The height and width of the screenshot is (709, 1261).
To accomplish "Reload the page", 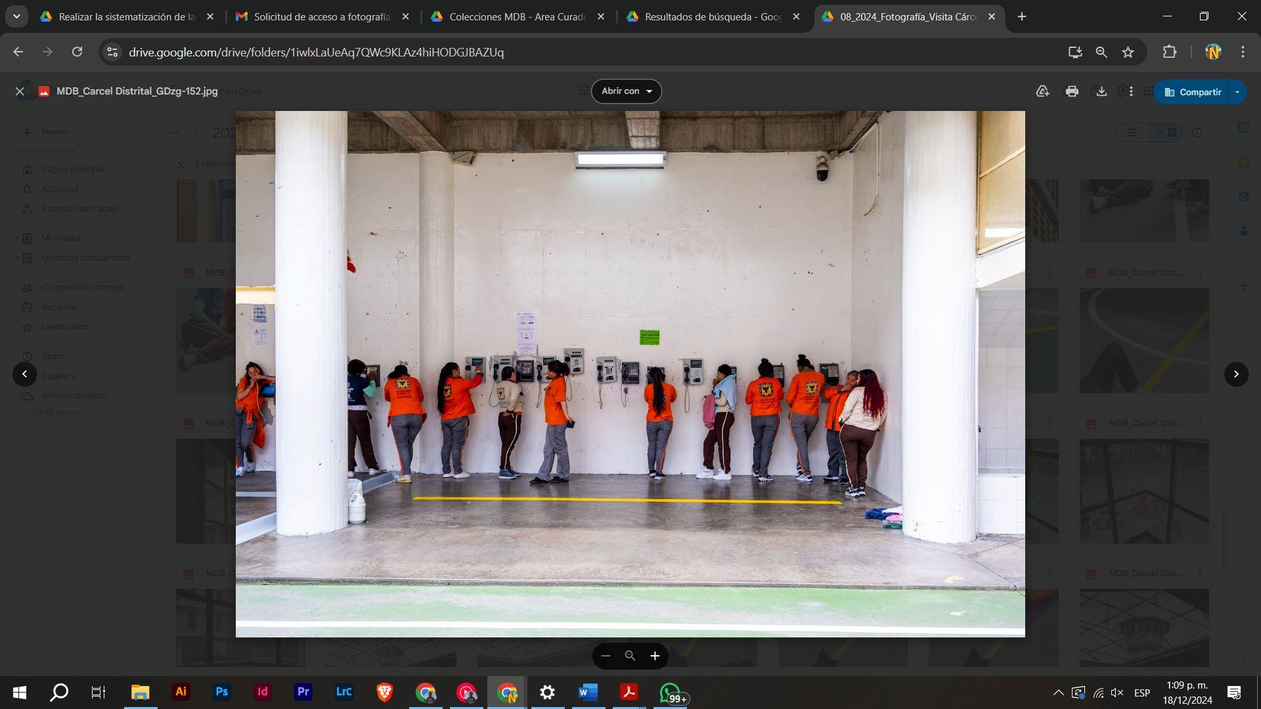I will click(x=77, y=52).
